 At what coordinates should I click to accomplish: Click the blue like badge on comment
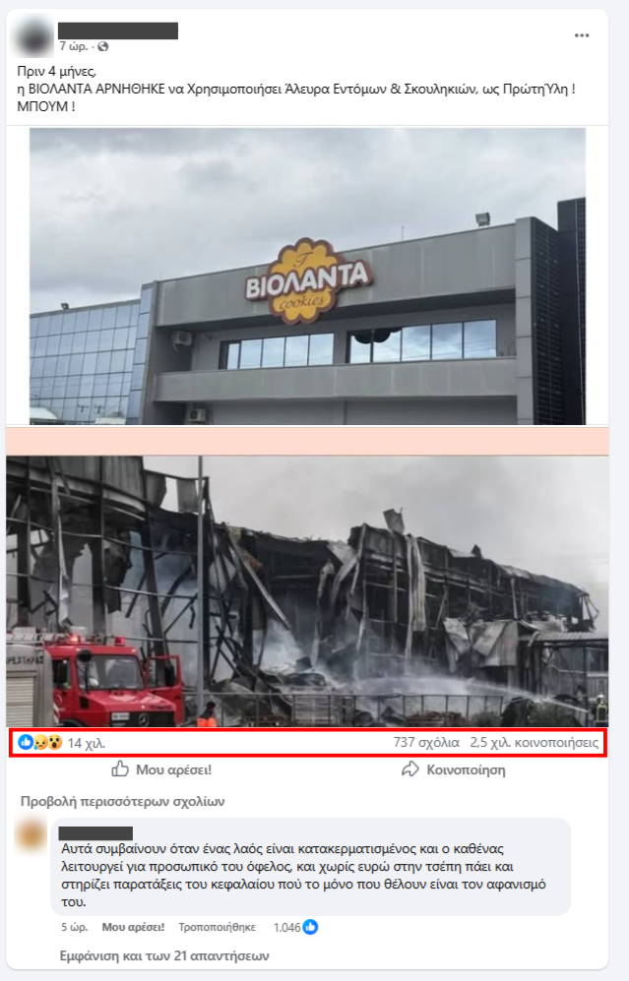(x=310, y=927)
